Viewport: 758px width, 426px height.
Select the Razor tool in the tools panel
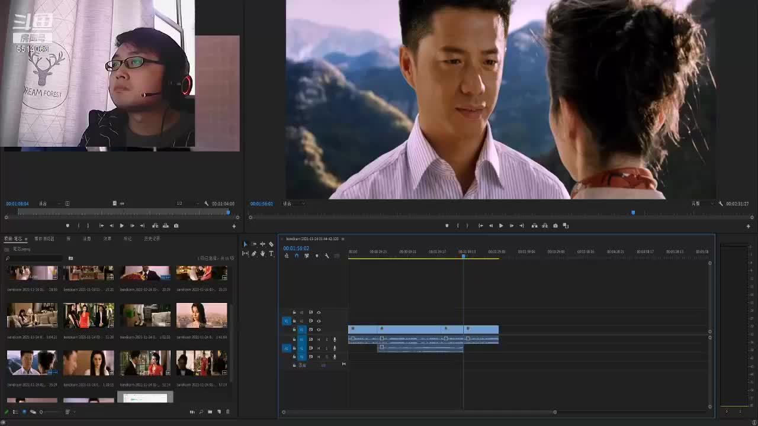coord(271,244)
